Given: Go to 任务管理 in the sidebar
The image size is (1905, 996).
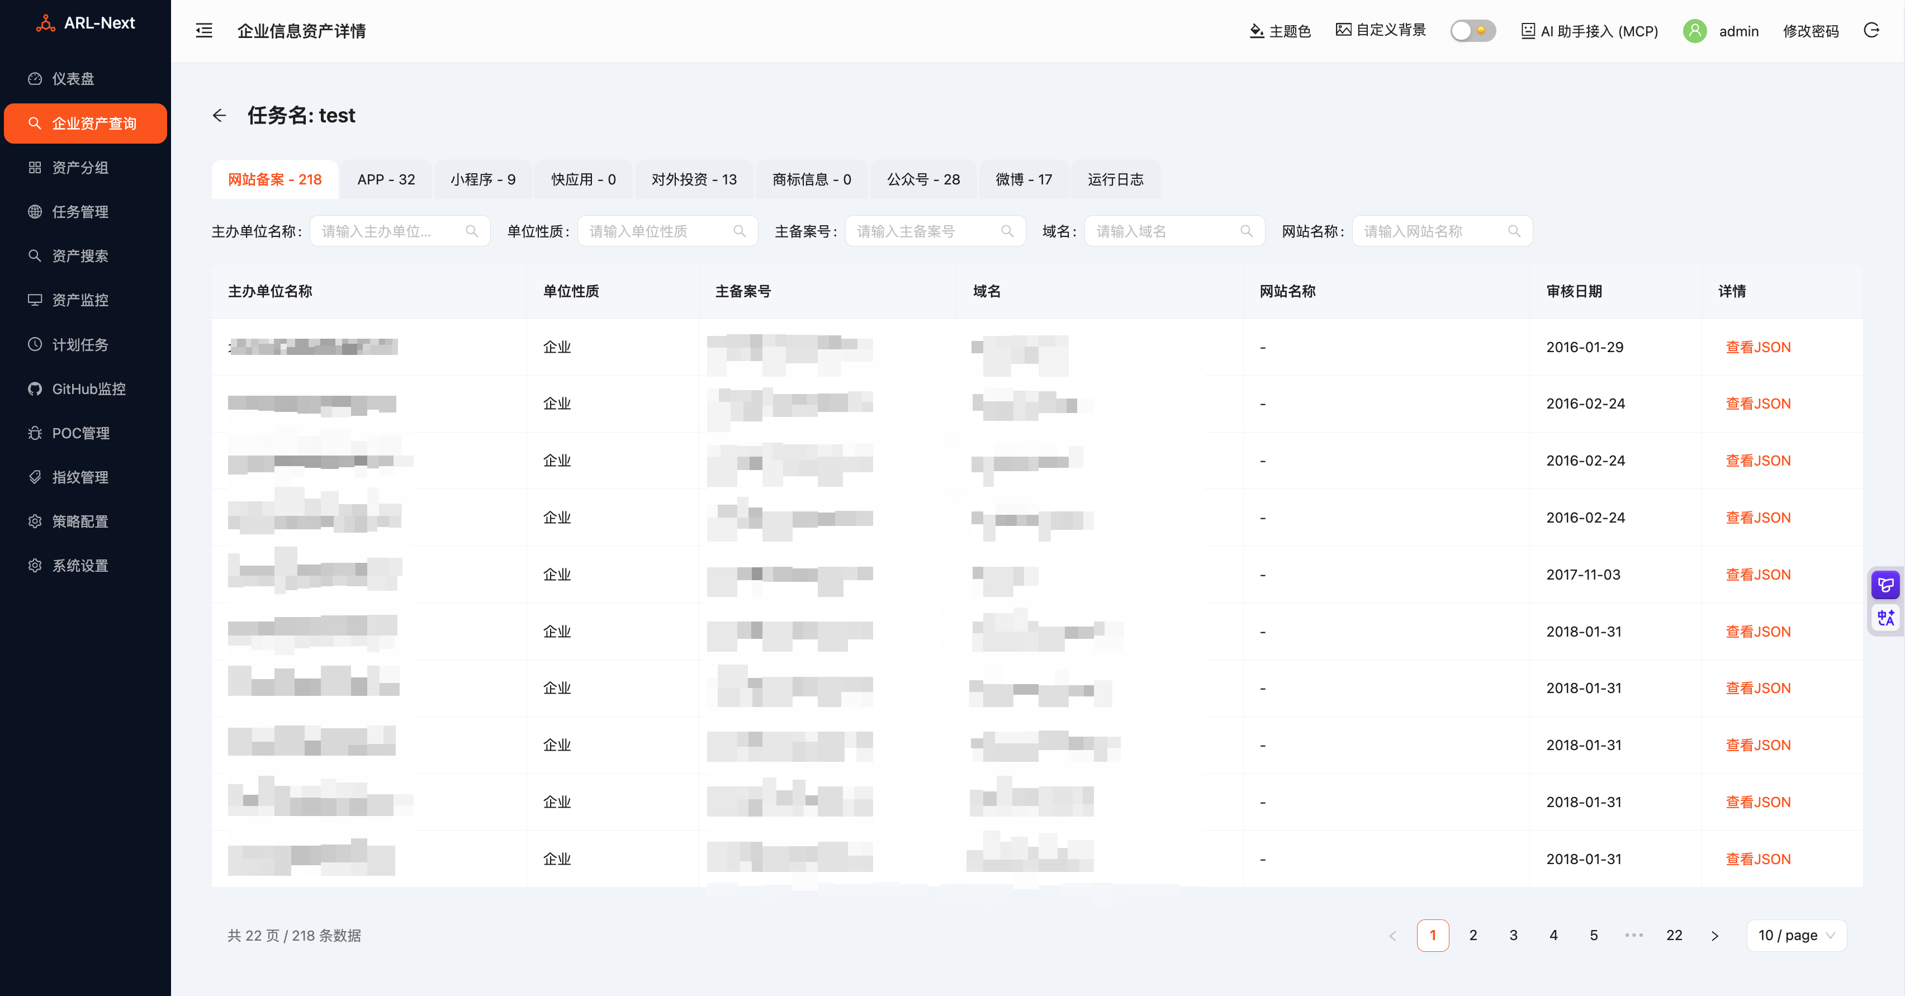Looking at the screenshot, I should (x=85, y=211).
